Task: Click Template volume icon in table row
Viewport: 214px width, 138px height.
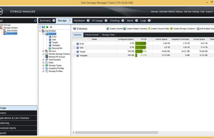Action: pos(78,55)
